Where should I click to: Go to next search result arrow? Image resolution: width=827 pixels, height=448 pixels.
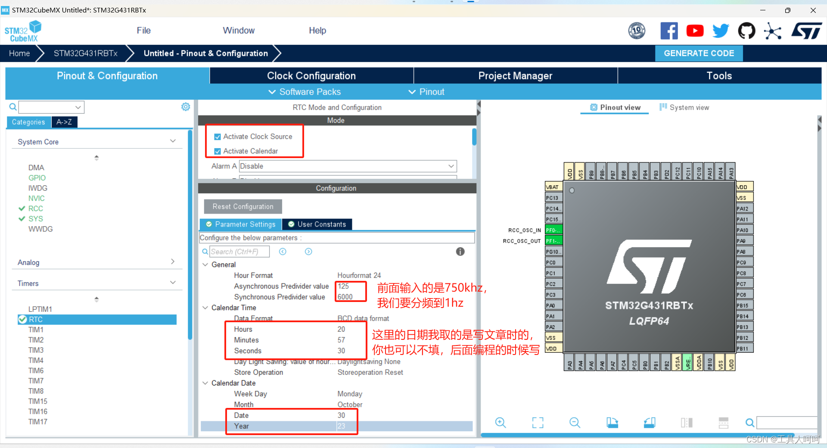(x=308, y=252)
